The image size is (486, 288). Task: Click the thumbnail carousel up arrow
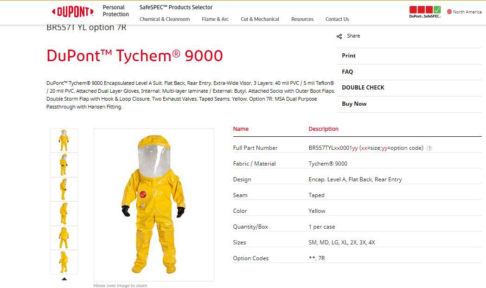[64, 279]
